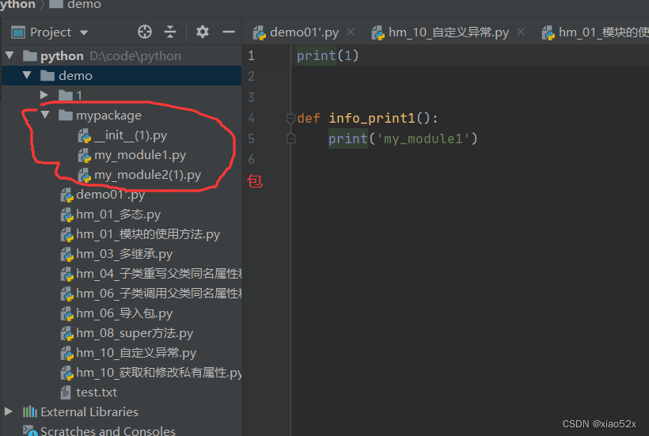Collapse the mypackage folder

pyautogui.click(x=45, y=116)
